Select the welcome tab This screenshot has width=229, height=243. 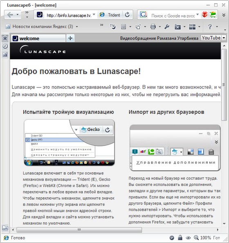pos(38,38)
